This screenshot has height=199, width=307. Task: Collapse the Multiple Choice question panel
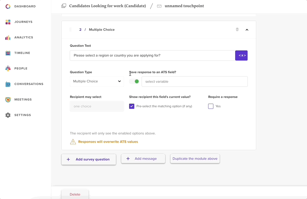[x=247, y=30]
